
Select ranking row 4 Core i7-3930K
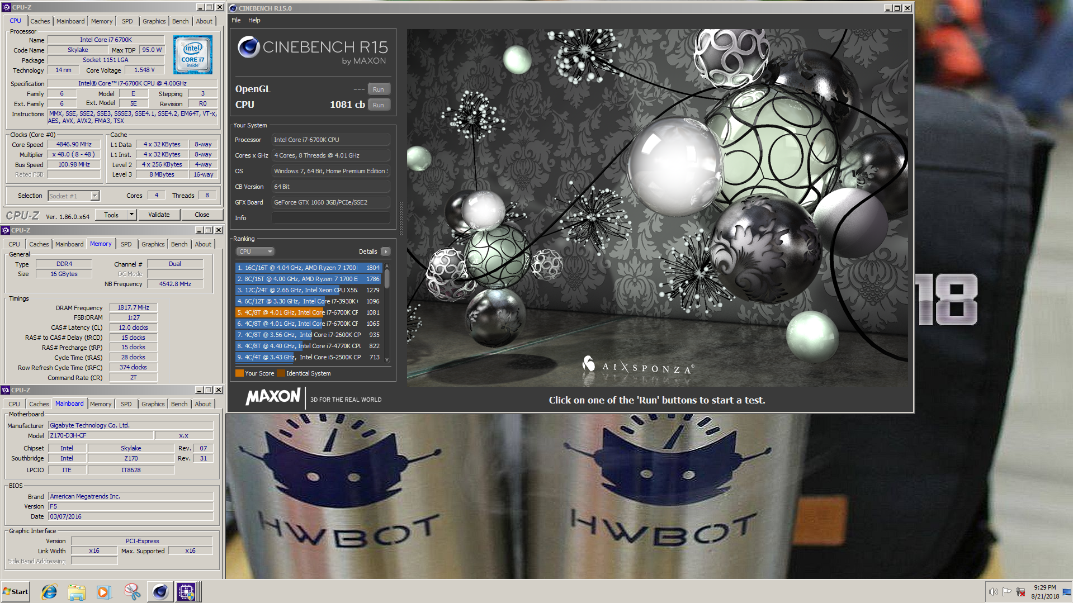click(x=308, y=301)
